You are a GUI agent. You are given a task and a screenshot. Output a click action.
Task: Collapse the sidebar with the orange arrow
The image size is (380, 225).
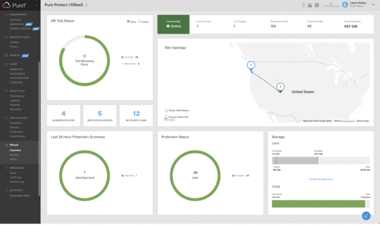tap(36, 5)
